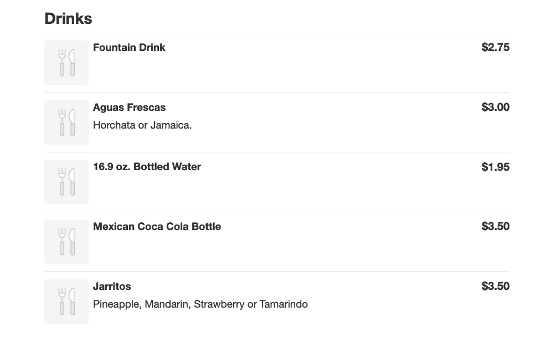This screenshot has height=337, width=535.
Task: Click the Drinks section heading
Action: click(68, 18)
